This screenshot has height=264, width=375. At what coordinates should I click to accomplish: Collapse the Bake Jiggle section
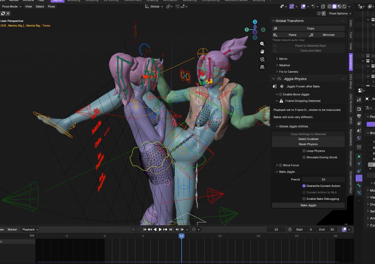(x=277, y=172)
